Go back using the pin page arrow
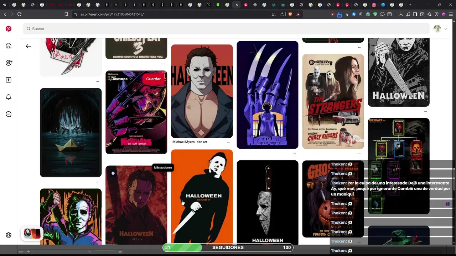Image resolution: width=456 pixels, height=256 pixels. click(x=28, y=46)
